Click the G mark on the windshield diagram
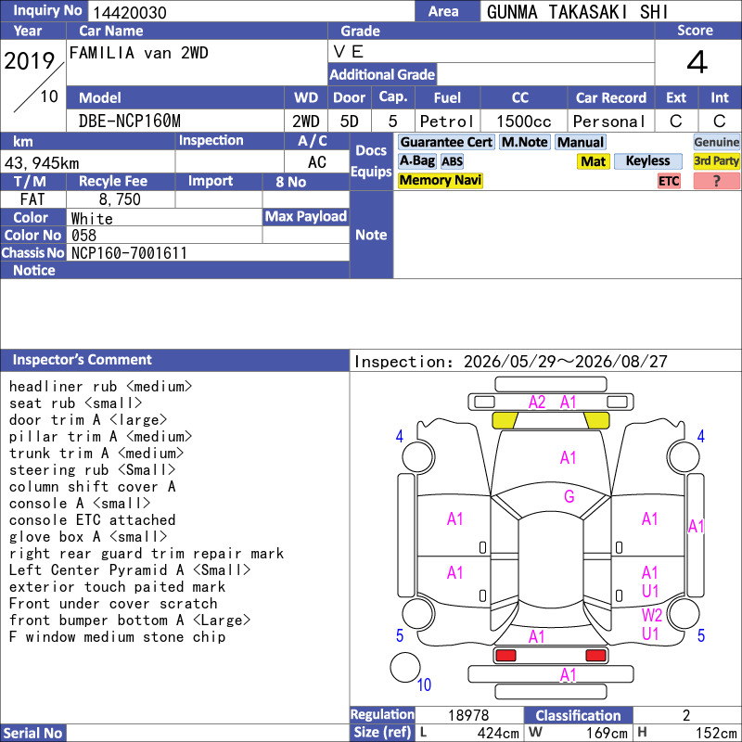Viewport: 742px width, 742px height. 569,496
